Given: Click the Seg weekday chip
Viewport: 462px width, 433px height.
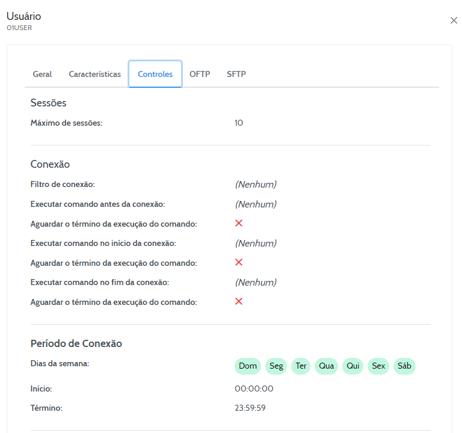Looking at the screenshot, I should tap(276, 366).
